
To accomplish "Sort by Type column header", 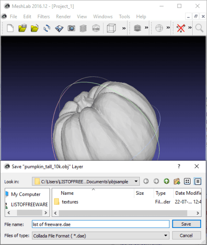I will click(x=164, y=193).
